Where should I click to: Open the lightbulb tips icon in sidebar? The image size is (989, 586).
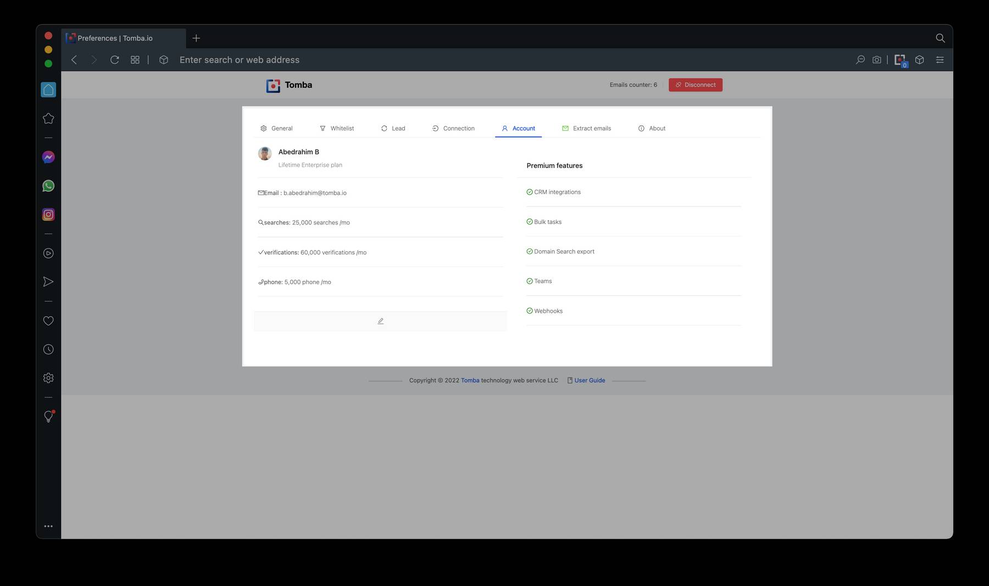[48, 416]
